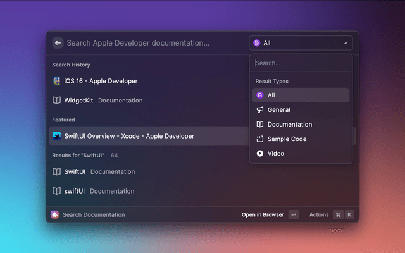Open the Actions menu
This screenshot has width=405, height=253.
[319, 214]
